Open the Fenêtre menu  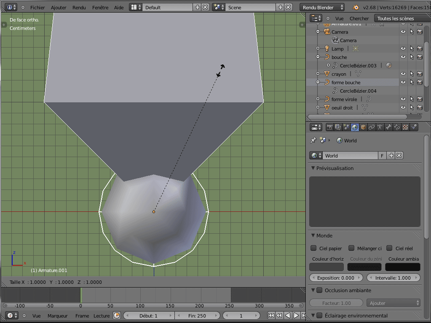pos(100,8)
